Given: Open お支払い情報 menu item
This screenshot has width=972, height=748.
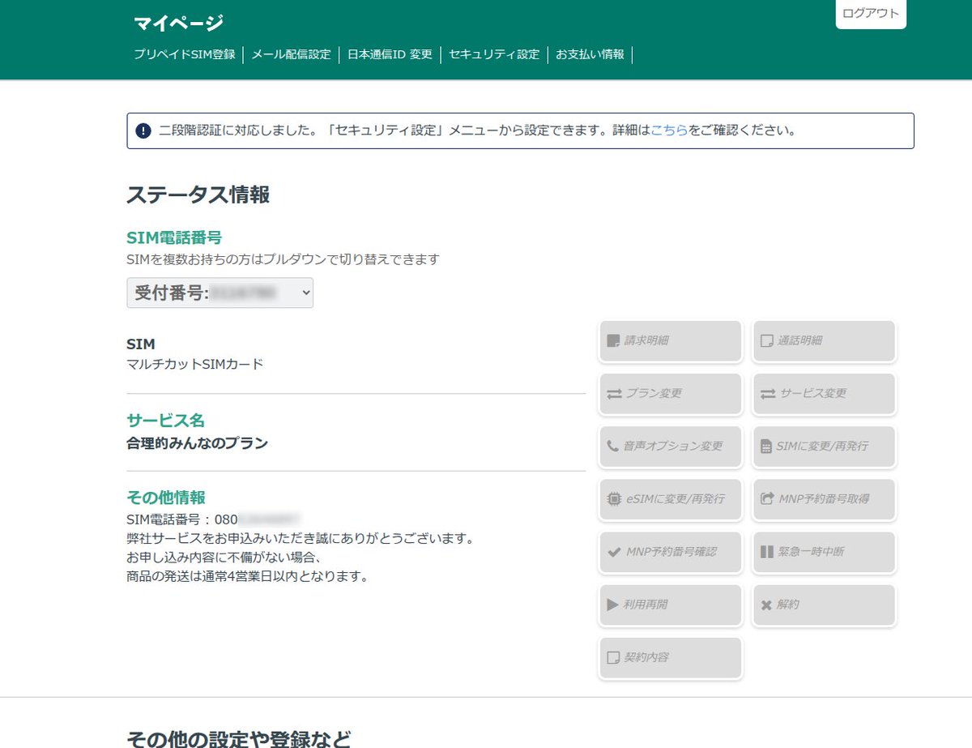Looking at the screenshot, I should 590,54.
